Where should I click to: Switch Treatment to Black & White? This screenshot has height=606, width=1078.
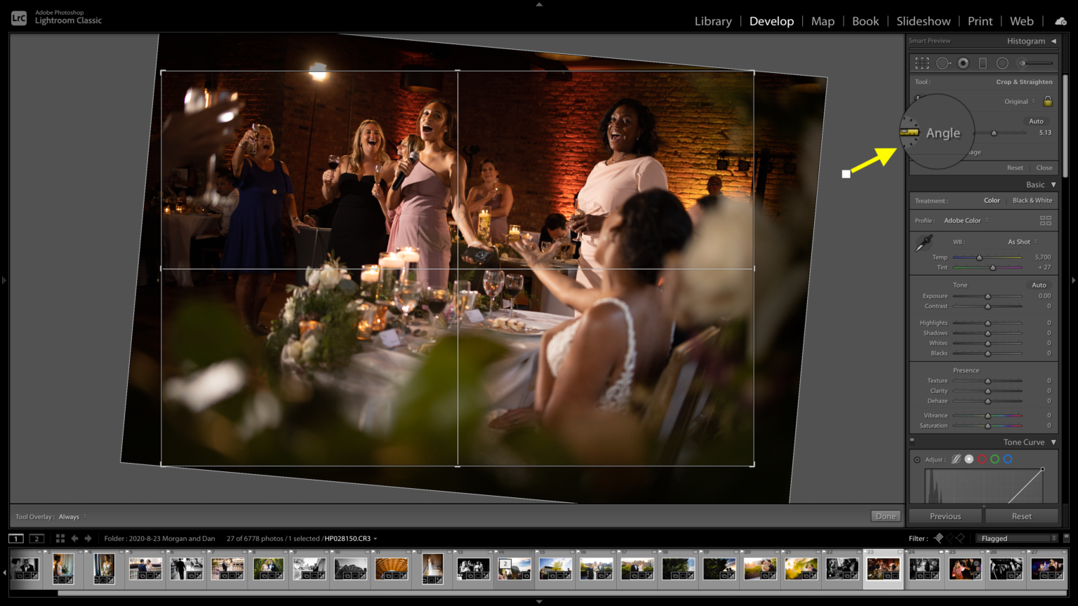tap(1032, 200)
